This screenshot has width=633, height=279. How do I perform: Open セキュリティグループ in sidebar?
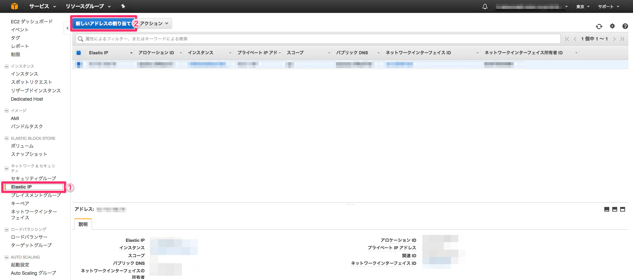[34, 178]
